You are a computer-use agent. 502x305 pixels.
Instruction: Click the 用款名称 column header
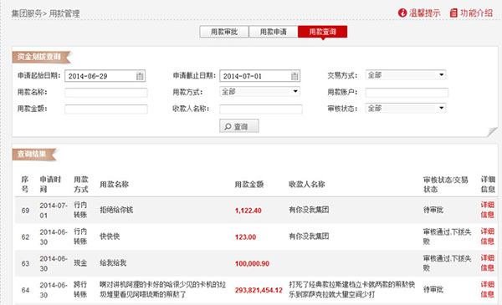point(114,185)
